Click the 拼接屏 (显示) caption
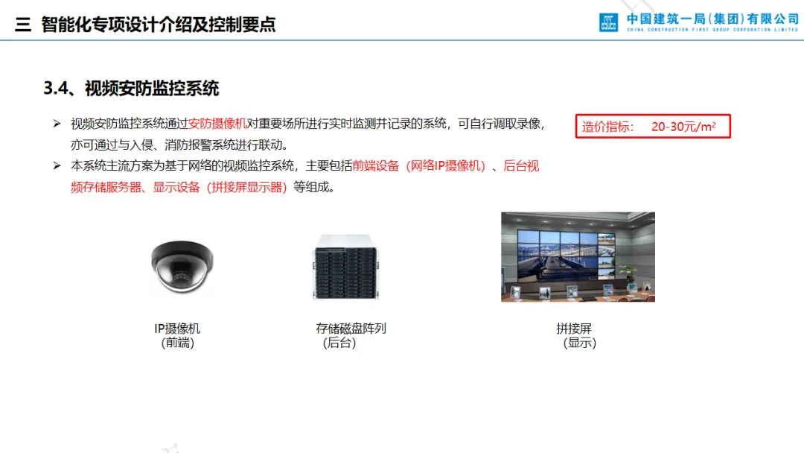 point(576,335)
